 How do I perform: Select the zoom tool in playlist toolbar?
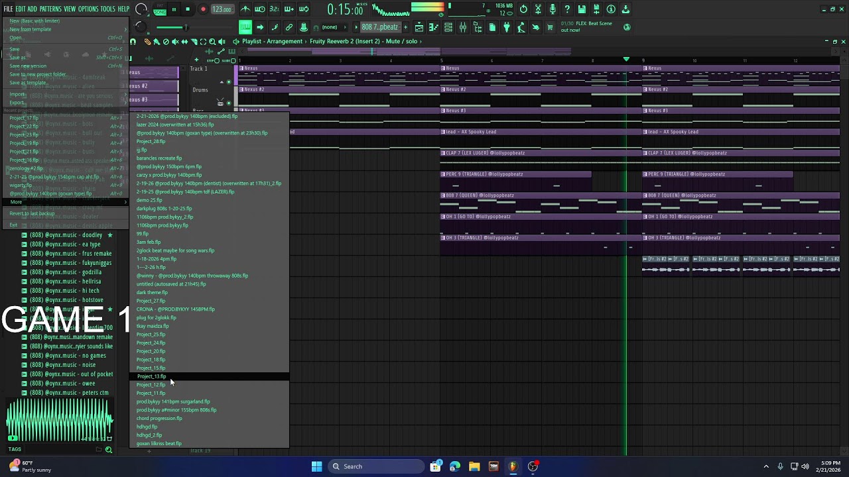coord(212,42)
